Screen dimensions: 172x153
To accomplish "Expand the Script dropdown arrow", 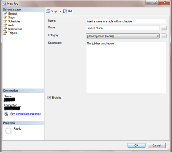I will coord(61,11).
